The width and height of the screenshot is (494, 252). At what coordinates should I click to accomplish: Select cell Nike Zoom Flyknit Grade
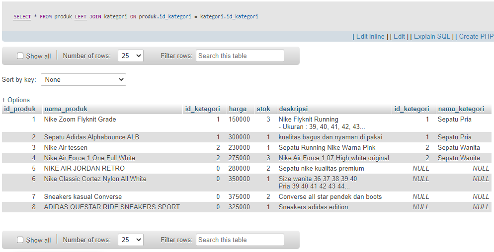tap(80, 120)
